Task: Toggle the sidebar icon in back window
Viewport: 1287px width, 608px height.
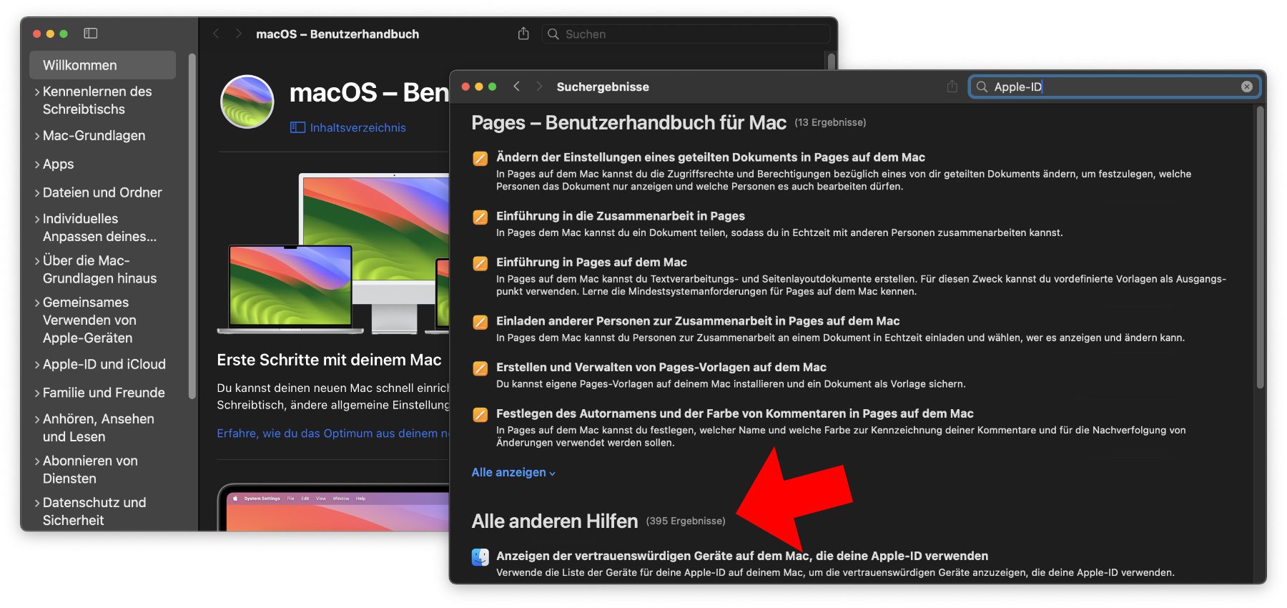Action: [91, 34]
